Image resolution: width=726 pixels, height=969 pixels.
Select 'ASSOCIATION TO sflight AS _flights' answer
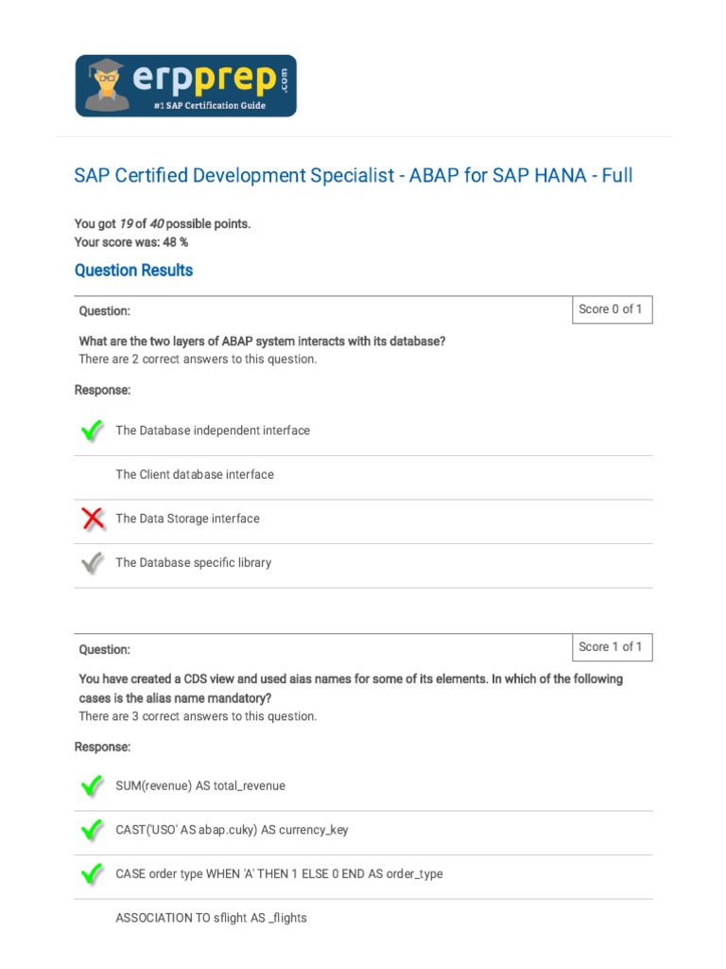click(211, 918)
